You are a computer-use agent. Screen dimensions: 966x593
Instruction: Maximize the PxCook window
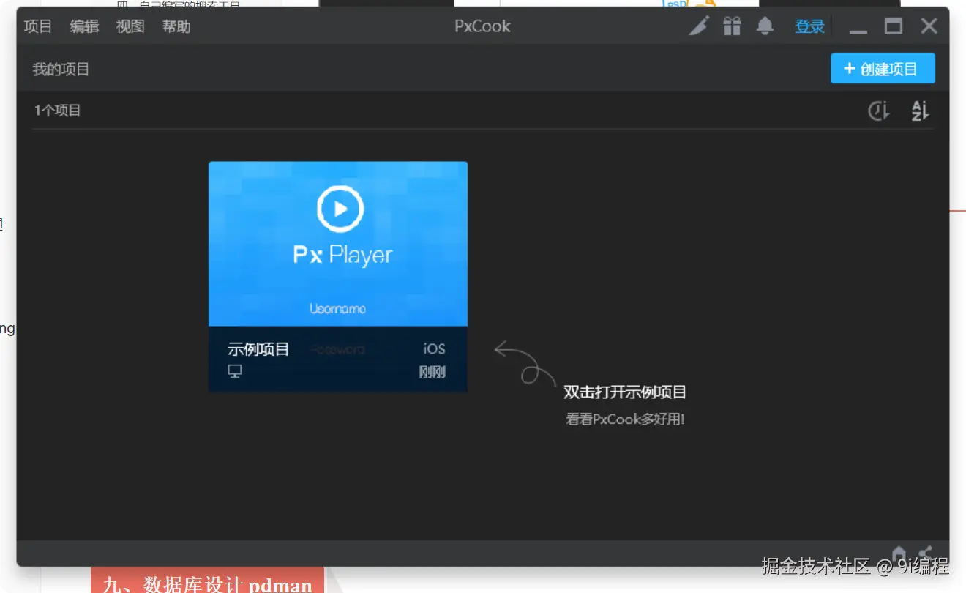894,26
